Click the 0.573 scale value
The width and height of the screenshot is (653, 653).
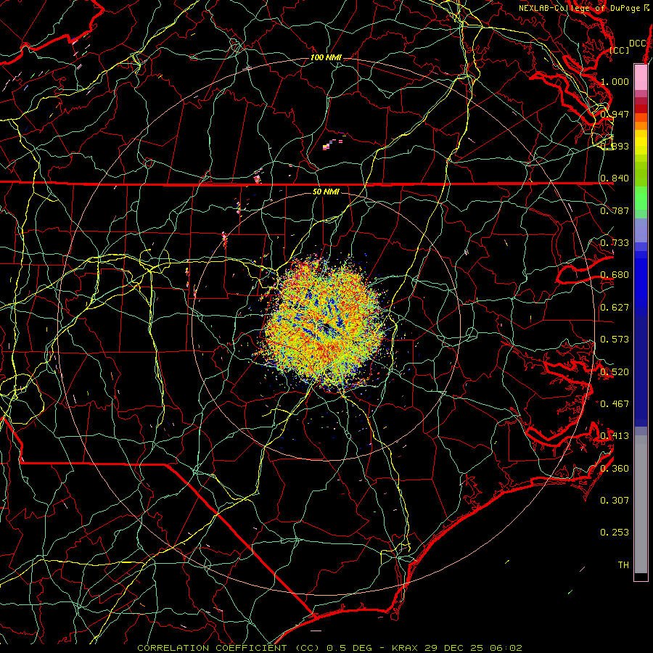tap(615, 339)
